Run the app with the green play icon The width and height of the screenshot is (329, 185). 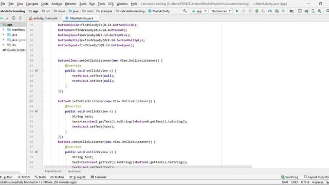tap(237, 11)
